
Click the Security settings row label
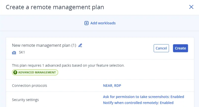click(25, 100)
